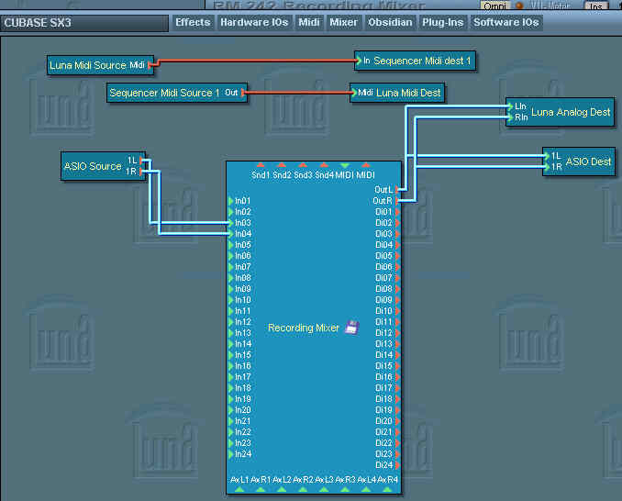Viewport: 622px width, 501px height.
Task: Open the Plug-Ins menu
Action: pos(443,23)
